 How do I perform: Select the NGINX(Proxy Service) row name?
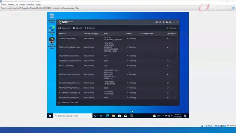[x=67, y=38]
